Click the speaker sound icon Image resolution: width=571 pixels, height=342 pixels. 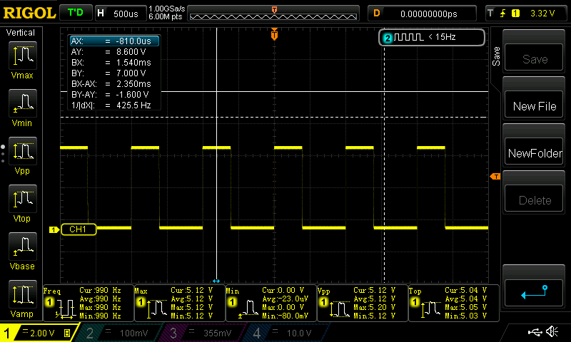pos(551,332)
